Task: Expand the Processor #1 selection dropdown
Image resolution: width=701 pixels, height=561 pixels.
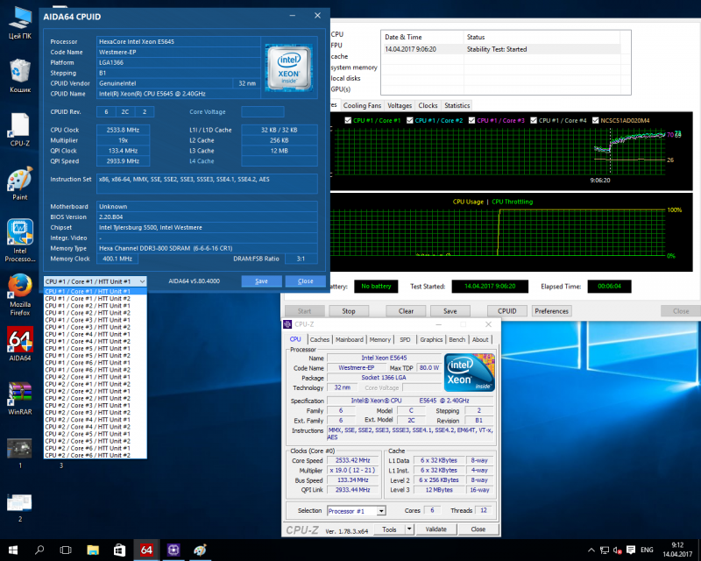Action: pos(382,510)
